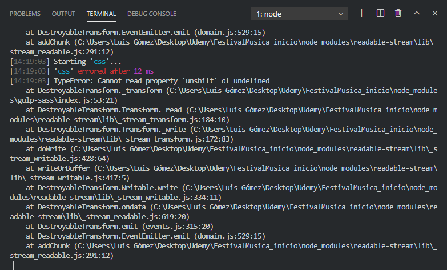The image size is (447, 270).
Task: Close the terminal panel
Action: pyautogui.click(x=435, y=13)
